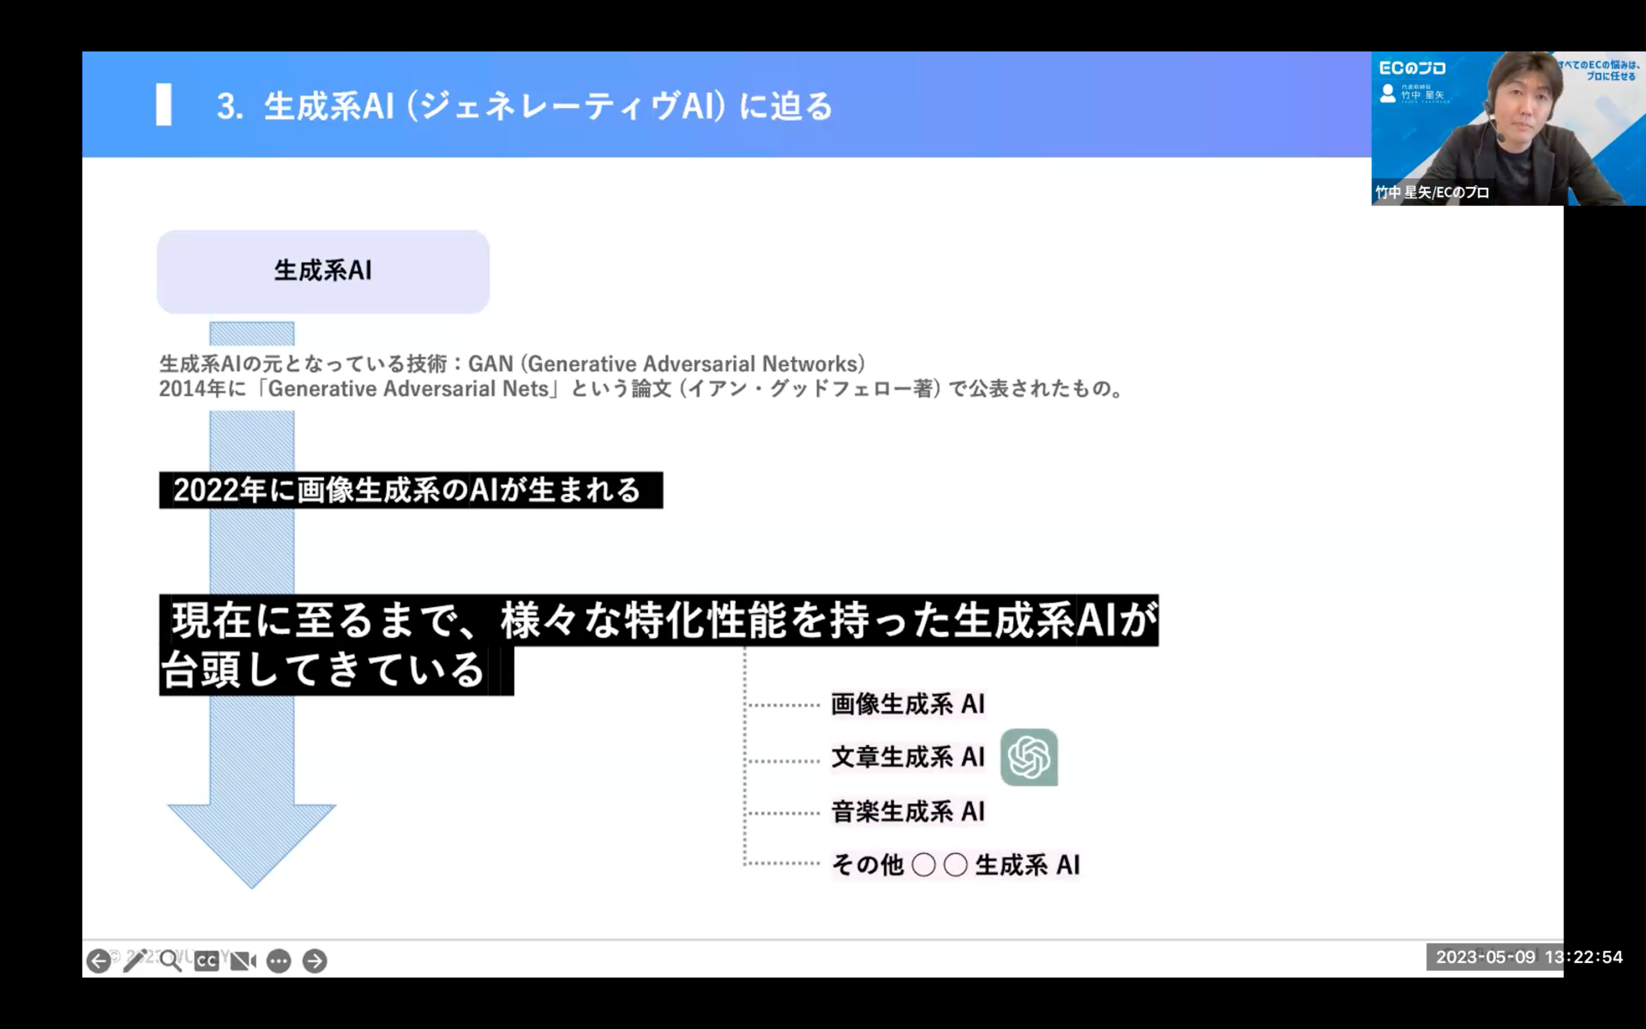Select the 音楽生成系 AI entry
1646x1029 pixels.
point(908,811)
